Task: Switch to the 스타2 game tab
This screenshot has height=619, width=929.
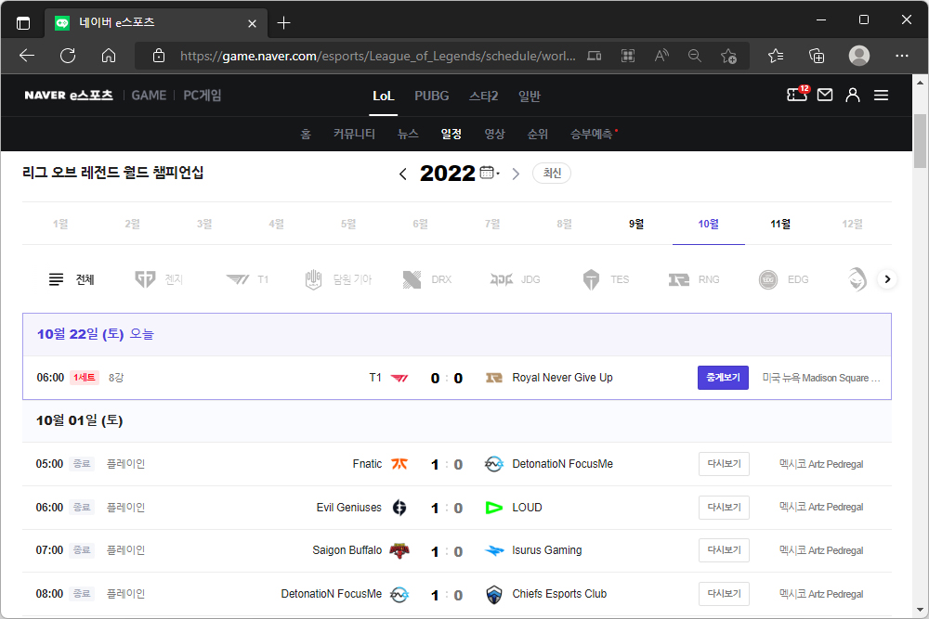Action: (x=483, y=96)
